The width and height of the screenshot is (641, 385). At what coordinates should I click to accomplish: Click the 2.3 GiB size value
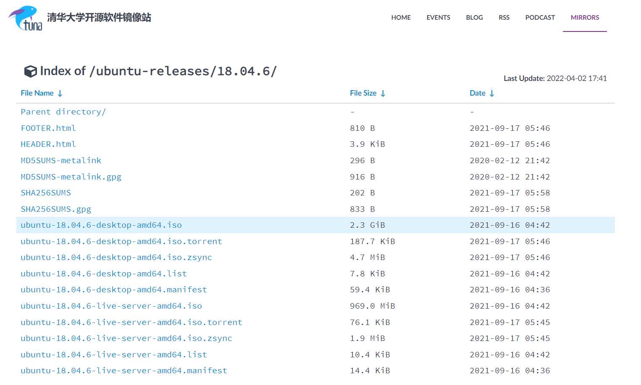368,225
